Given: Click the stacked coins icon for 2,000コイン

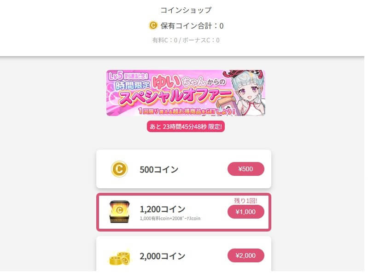Looking at the screenshot, I should pyautogui.click(x=119, y=256).
